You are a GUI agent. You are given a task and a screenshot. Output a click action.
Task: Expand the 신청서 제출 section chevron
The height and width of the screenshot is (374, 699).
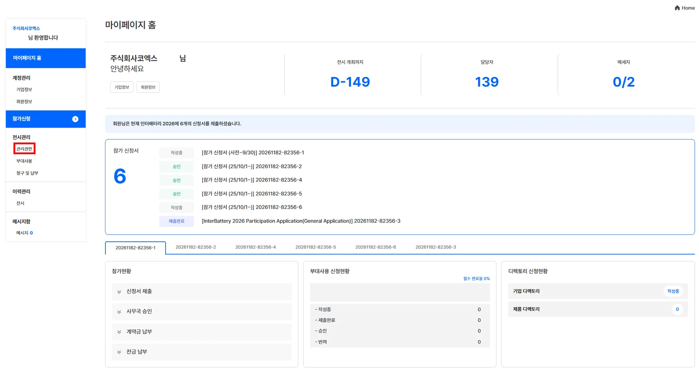tap(119, 292)
